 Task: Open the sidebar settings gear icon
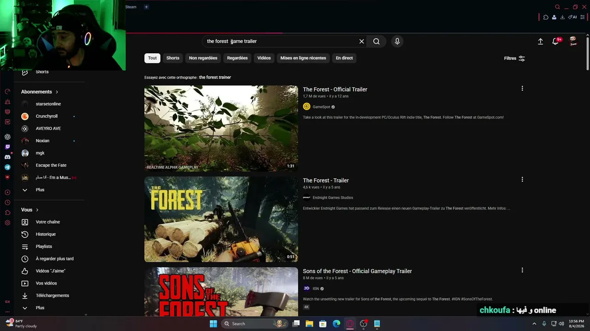pyautogui.click(x=7, y=223)
